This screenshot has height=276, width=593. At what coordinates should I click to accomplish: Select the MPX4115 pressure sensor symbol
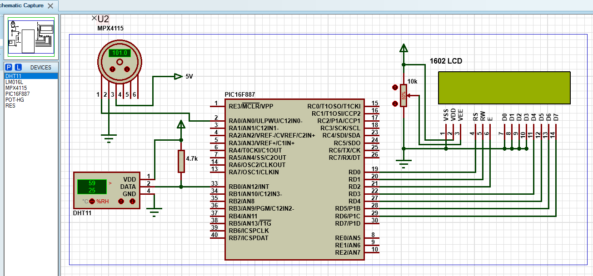click(119, 61)
